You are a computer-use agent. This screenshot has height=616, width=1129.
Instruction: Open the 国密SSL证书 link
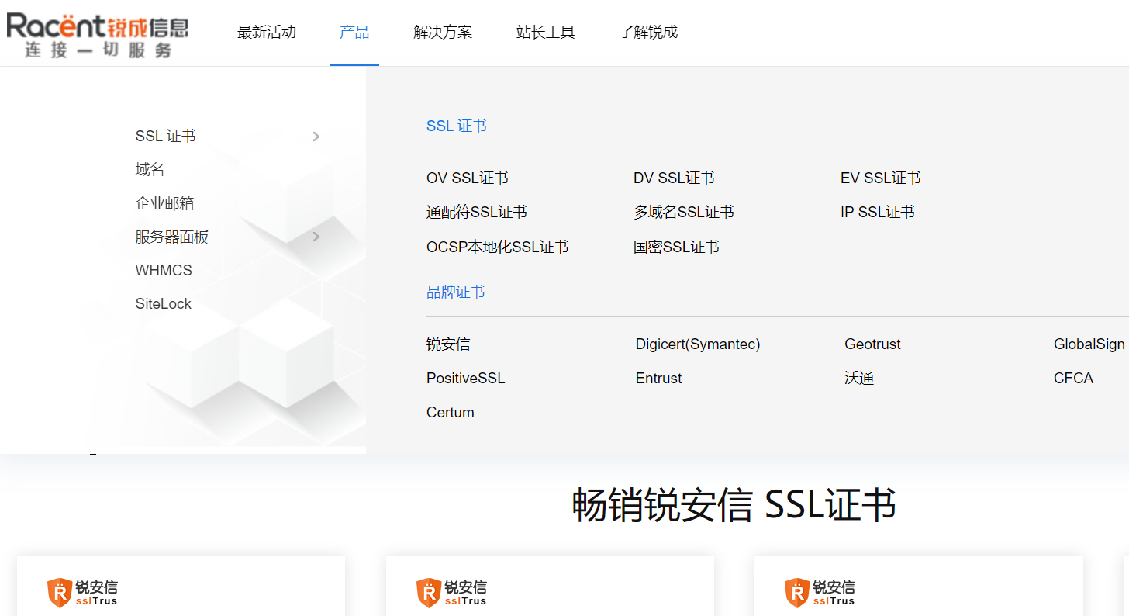pyautogui.click(x=676, y=247)
